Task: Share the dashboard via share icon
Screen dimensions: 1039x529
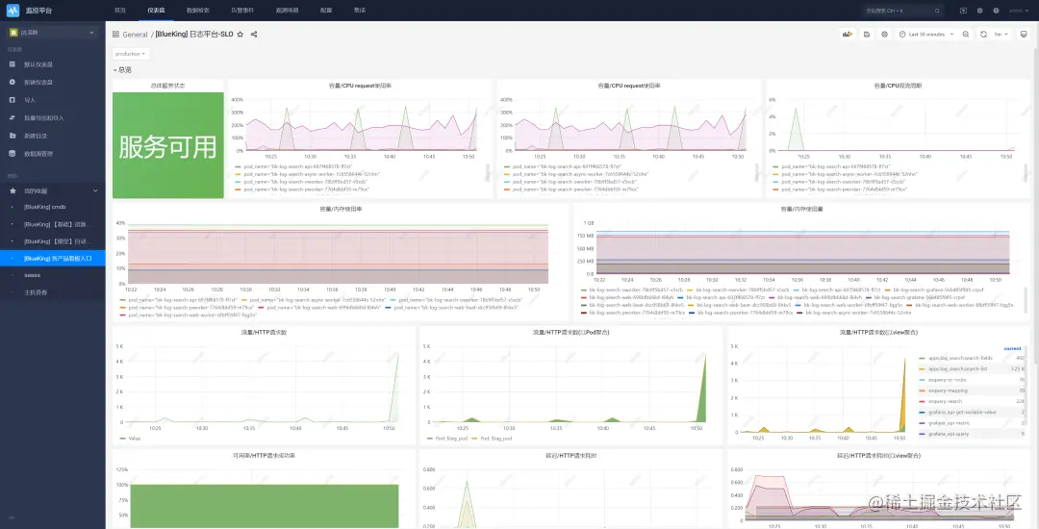Action: tap(254, 35)
